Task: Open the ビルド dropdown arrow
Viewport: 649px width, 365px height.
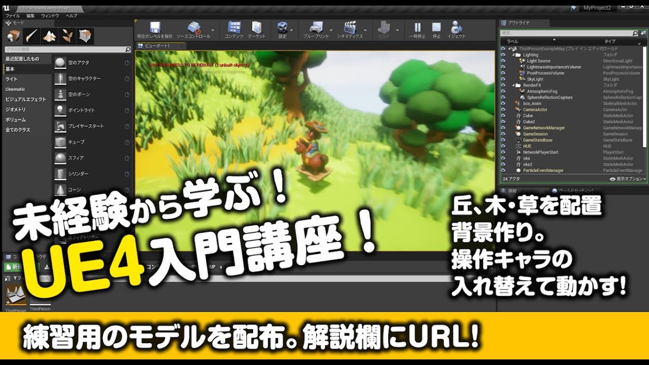Action: tap(396, 30)
